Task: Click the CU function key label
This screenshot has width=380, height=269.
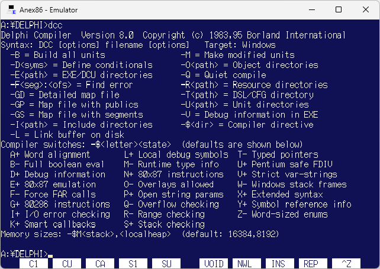Action: click(67, 264)
